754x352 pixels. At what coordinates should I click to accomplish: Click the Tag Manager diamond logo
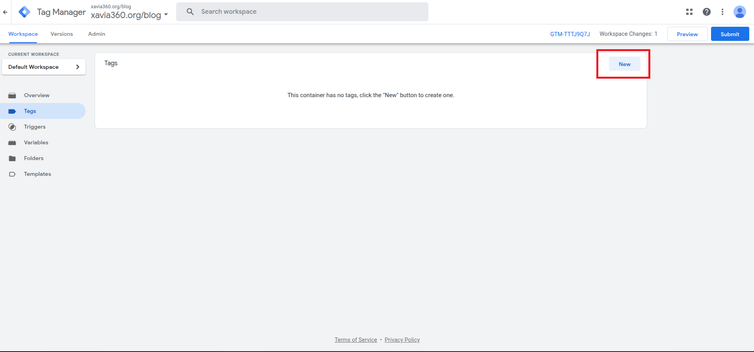(24, 12)
